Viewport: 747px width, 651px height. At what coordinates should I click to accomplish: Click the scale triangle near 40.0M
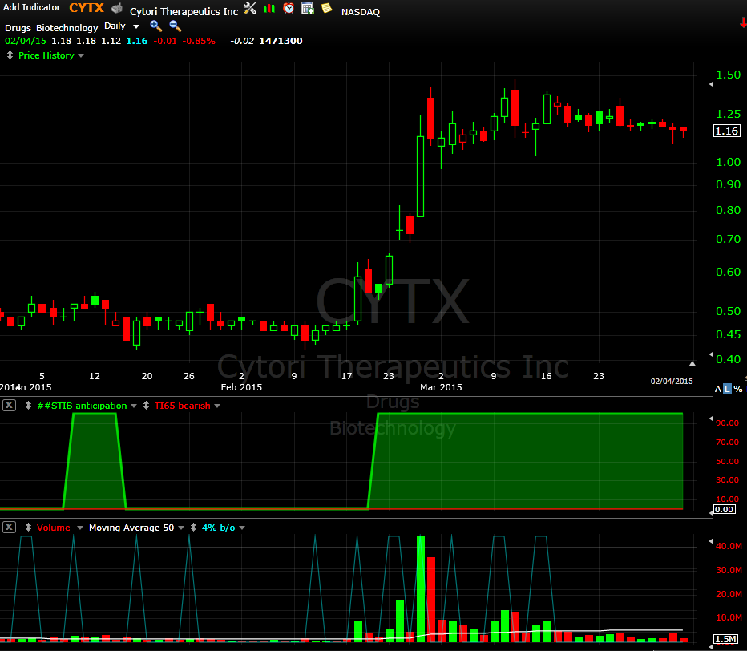[711, 541]
